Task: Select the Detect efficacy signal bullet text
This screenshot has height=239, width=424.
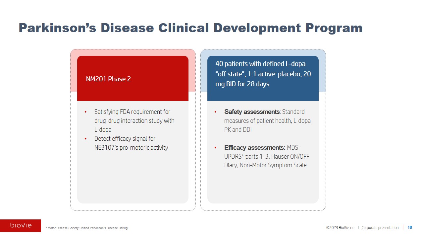Action: tap(131, 143)
